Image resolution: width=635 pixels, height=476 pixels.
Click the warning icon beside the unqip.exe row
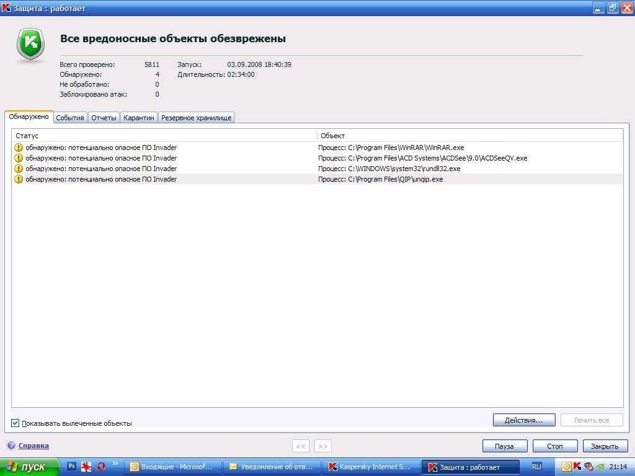pyautogui.click(x=18, y=179)
